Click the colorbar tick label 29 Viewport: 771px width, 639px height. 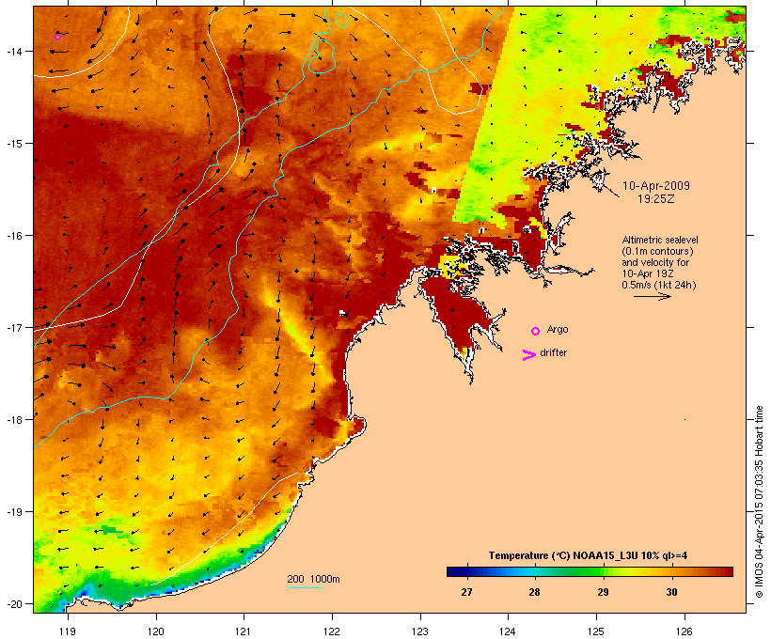point(603,592)
